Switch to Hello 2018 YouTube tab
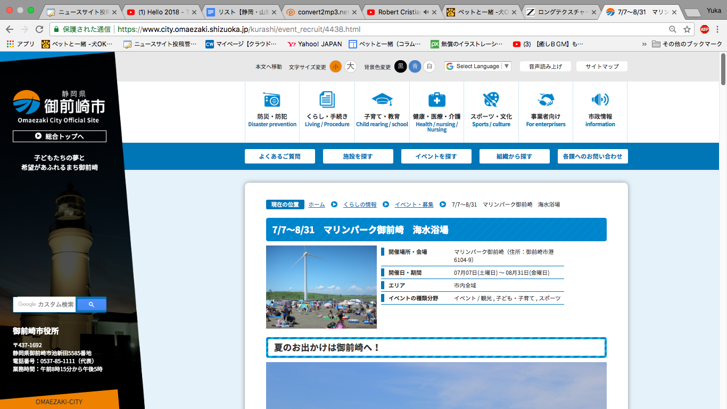 pos(162,12)
